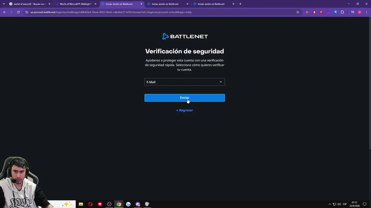The height and width of the screenshot is (208, 371).
Task: Click the Enviar button
Action: [185, 98]
